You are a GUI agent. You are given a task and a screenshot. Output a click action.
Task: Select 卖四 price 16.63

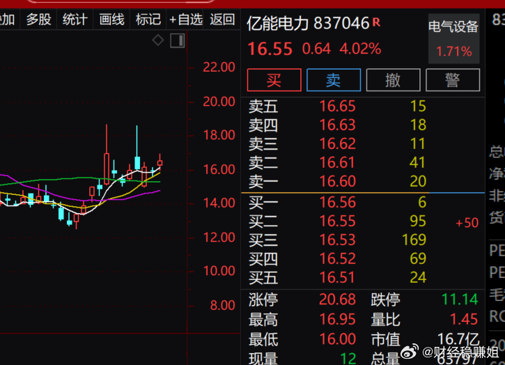[338, 125]
